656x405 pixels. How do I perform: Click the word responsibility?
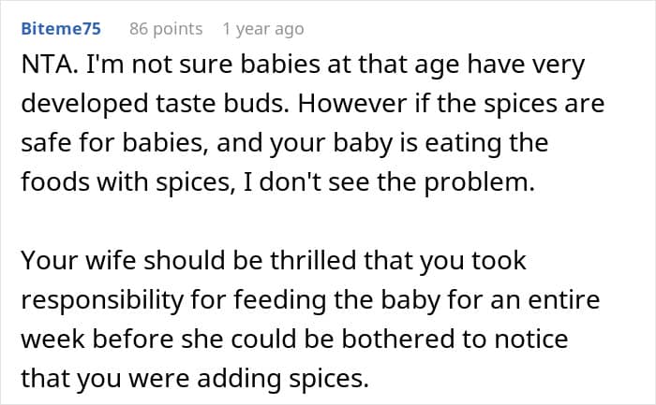tap(102, 300)
